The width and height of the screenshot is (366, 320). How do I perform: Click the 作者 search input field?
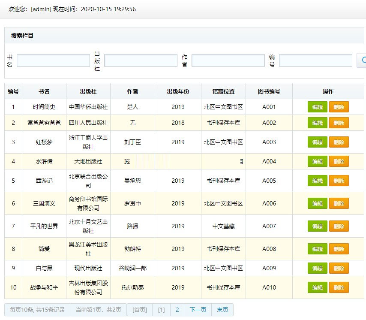[228, 60]
